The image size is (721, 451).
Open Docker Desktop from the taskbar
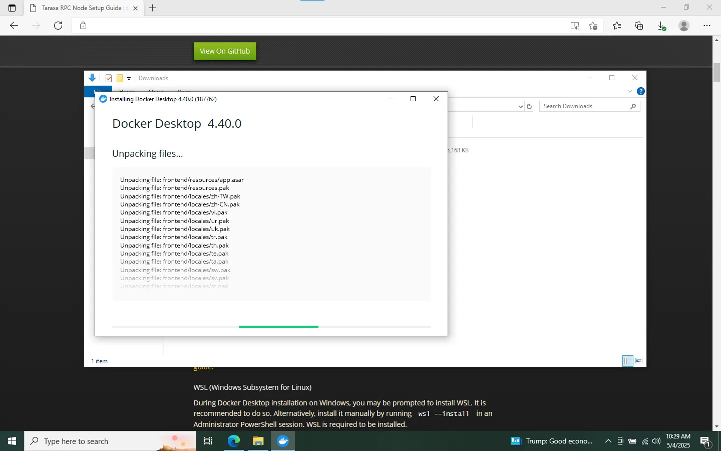click(283, 441)
